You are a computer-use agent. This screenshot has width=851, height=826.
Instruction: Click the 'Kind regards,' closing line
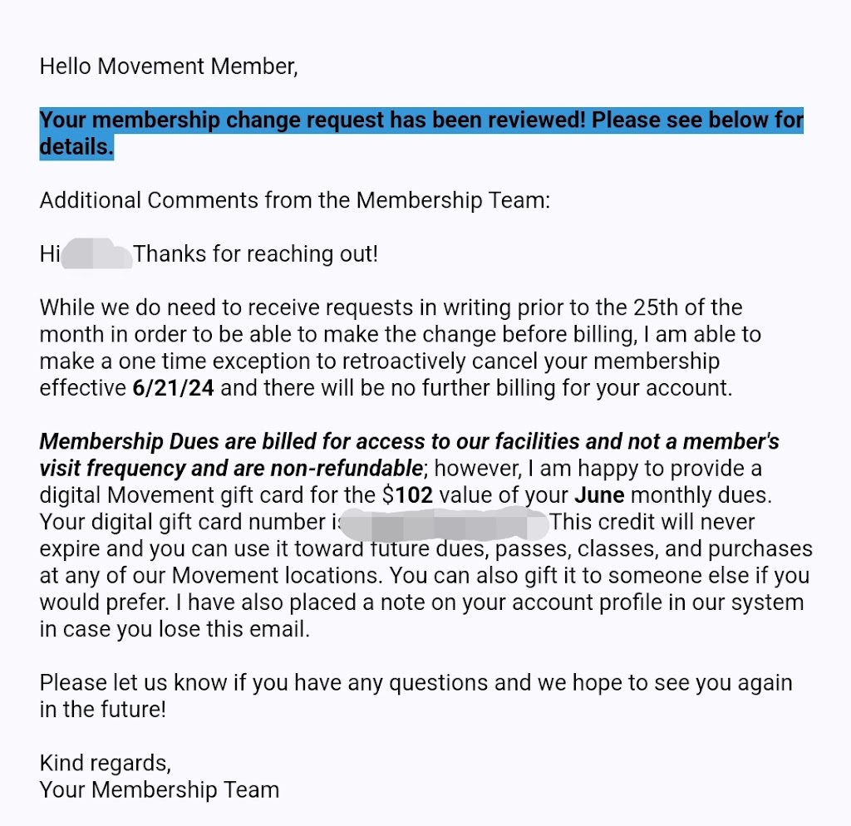(106, 763)
